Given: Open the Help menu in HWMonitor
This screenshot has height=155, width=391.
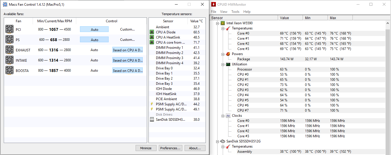Looking at the screenshot, I should [x=247, y=12].
